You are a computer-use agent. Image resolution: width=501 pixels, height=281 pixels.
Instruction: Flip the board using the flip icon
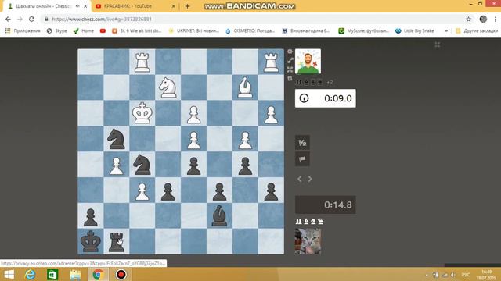(x=290, y=79)
